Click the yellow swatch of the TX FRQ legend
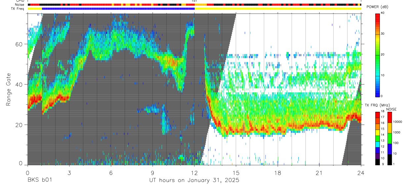This screenshot has width=406, height=187. click(378, 133)
